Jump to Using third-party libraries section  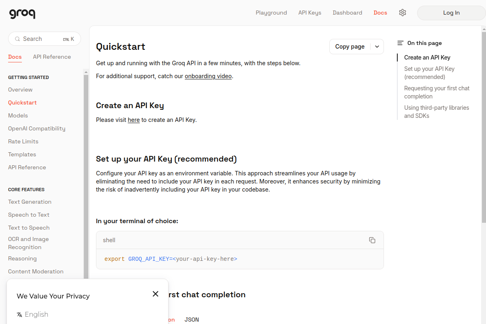[437, 112]
